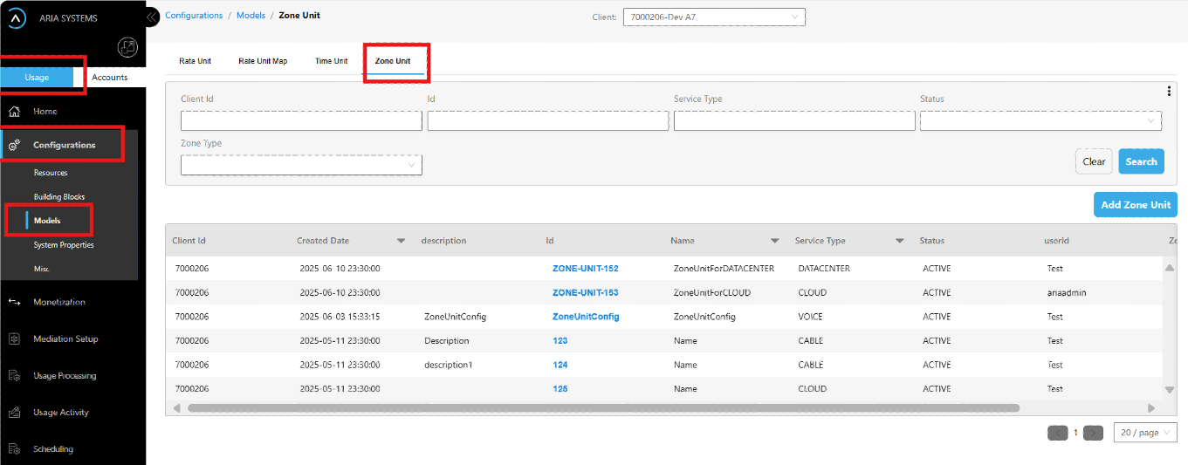Select the Usage toggle

(37, 78)
